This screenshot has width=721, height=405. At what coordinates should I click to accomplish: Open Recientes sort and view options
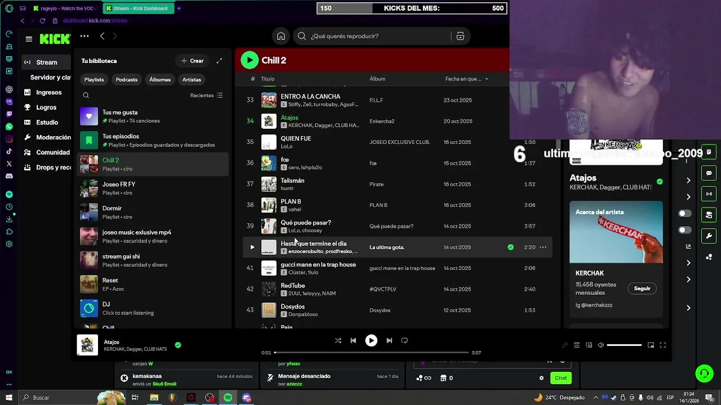pyautogui.click(x=207, y=96)
